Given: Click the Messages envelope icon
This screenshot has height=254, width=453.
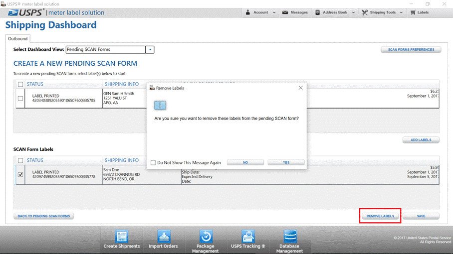Looking at the screenshot, I should point(285,12).
